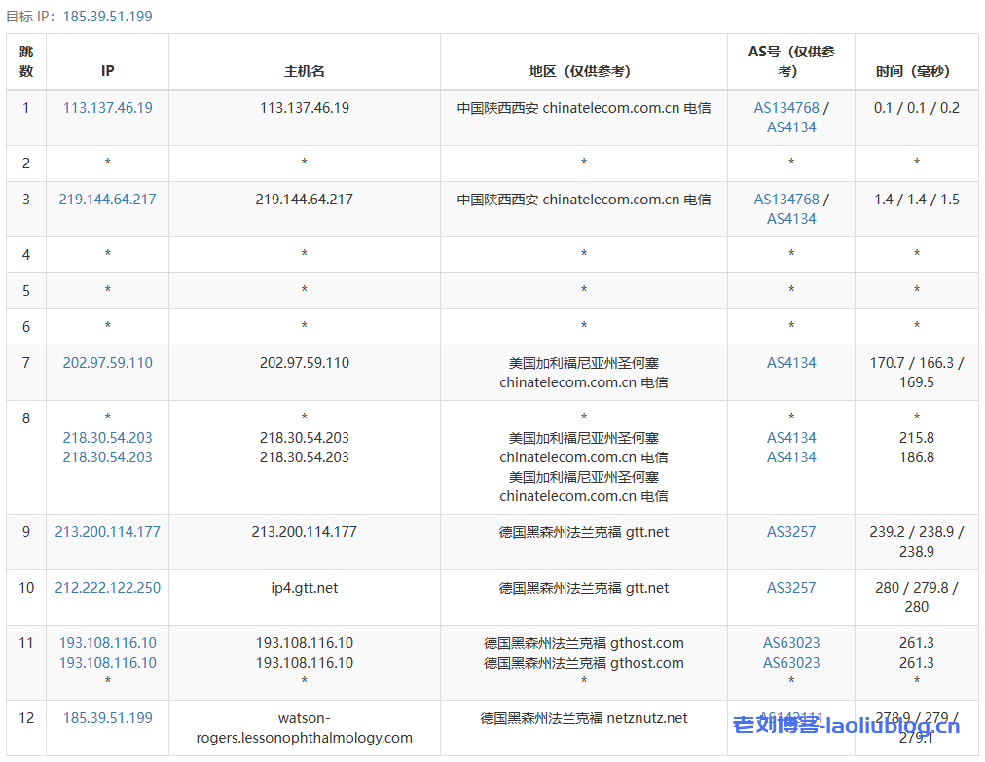The width and height of the screenshot is (985, 762).
Task: Click the AS4134 link in hop 3 row
Action: (791, 219)
